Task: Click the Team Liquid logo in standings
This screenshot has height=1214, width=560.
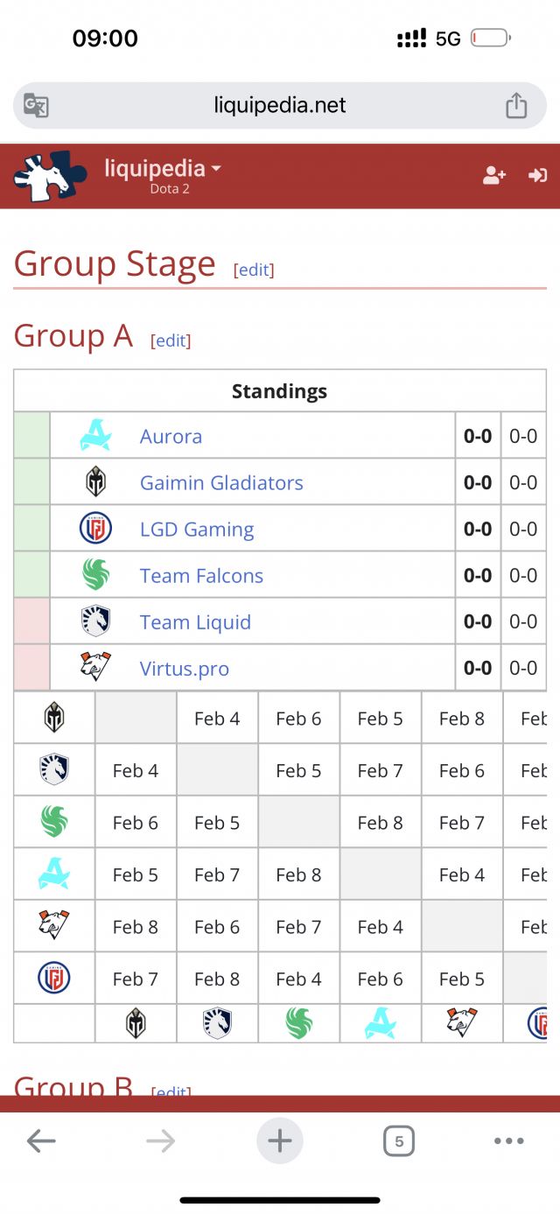Action: (x=95, y=621)
